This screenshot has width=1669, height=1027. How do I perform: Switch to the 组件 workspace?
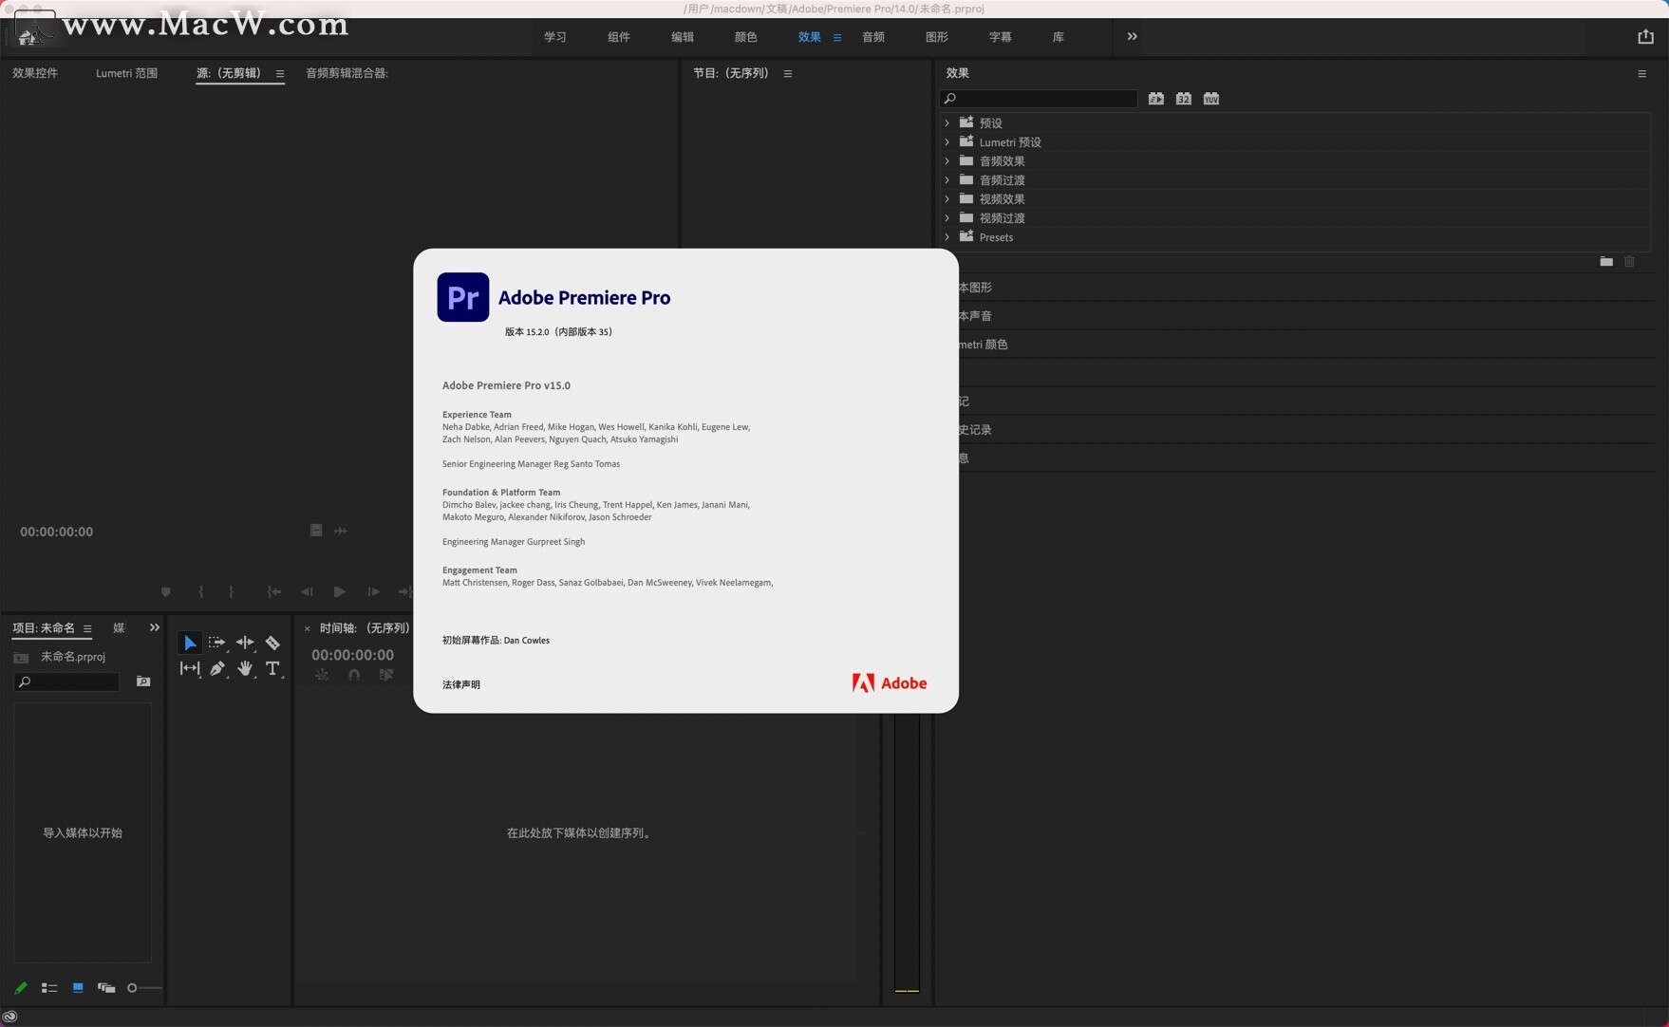coord(619,37)
